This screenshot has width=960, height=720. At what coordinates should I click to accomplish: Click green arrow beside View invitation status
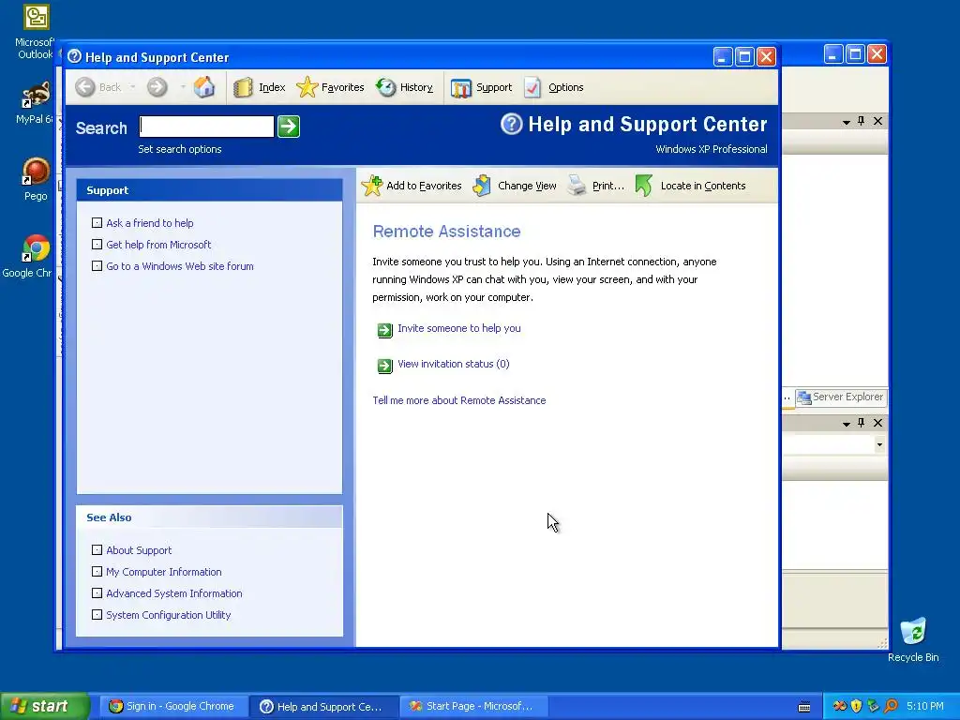click(x=384, y=366)
